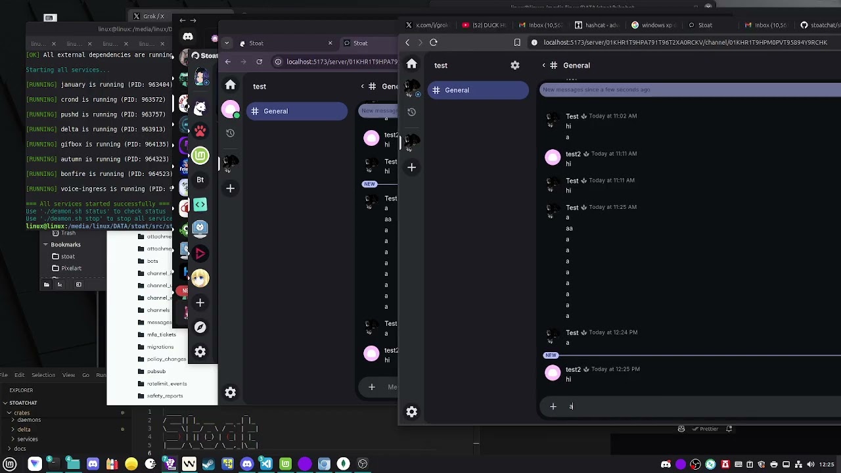841x473 pixels.
Task: Open View menu in VS Code
Action: click(x=68, y=375)
